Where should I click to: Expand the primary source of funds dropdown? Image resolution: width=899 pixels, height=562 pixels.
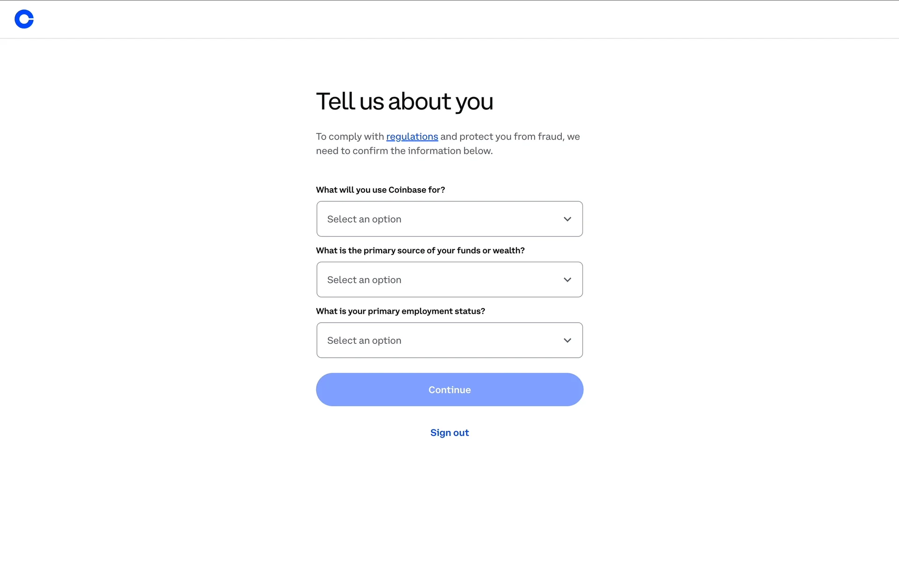tap(449, 280)
